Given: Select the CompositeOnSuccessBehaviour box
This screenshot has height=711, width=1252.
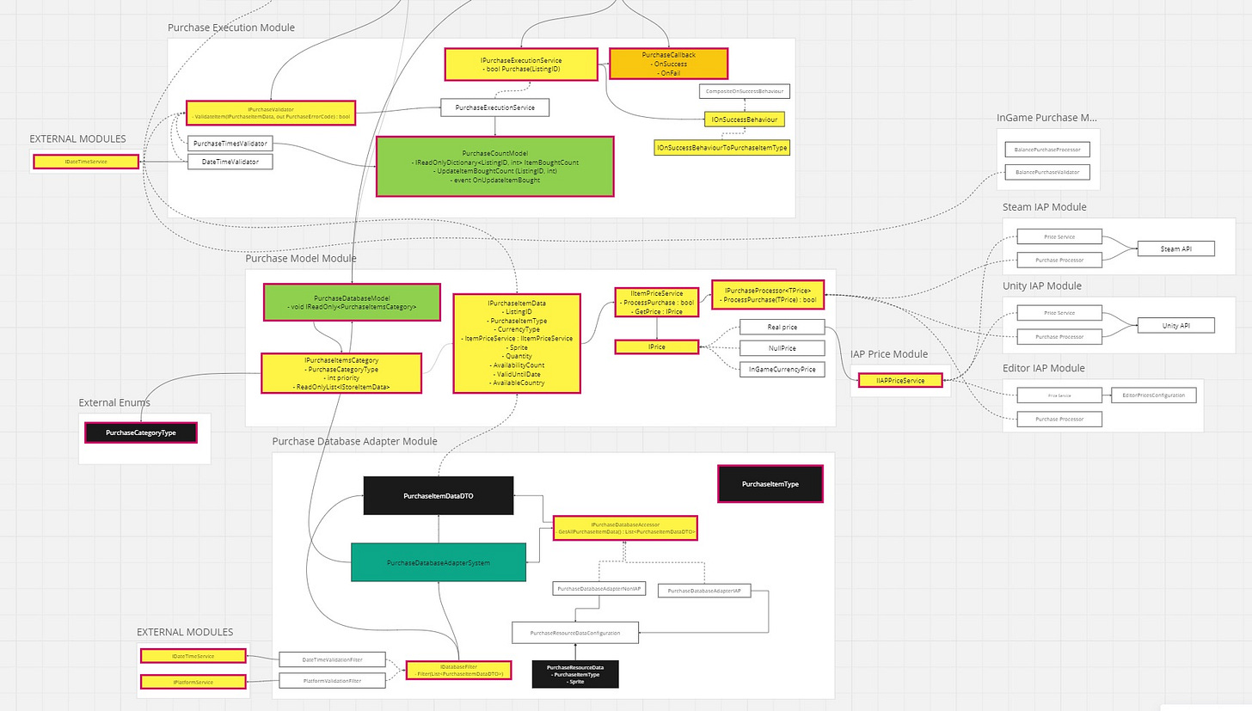Looking at the screenshot, I should coord(744,91).
